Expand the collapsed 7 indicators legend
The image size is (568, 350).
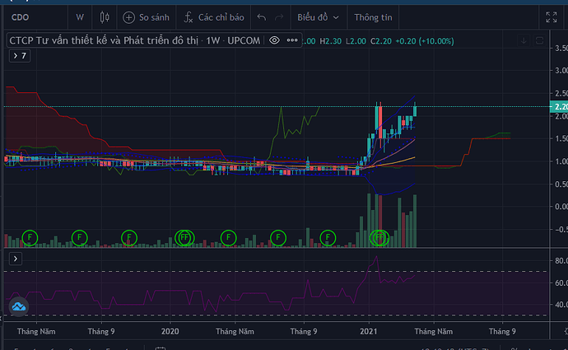(x=18, y=55)
